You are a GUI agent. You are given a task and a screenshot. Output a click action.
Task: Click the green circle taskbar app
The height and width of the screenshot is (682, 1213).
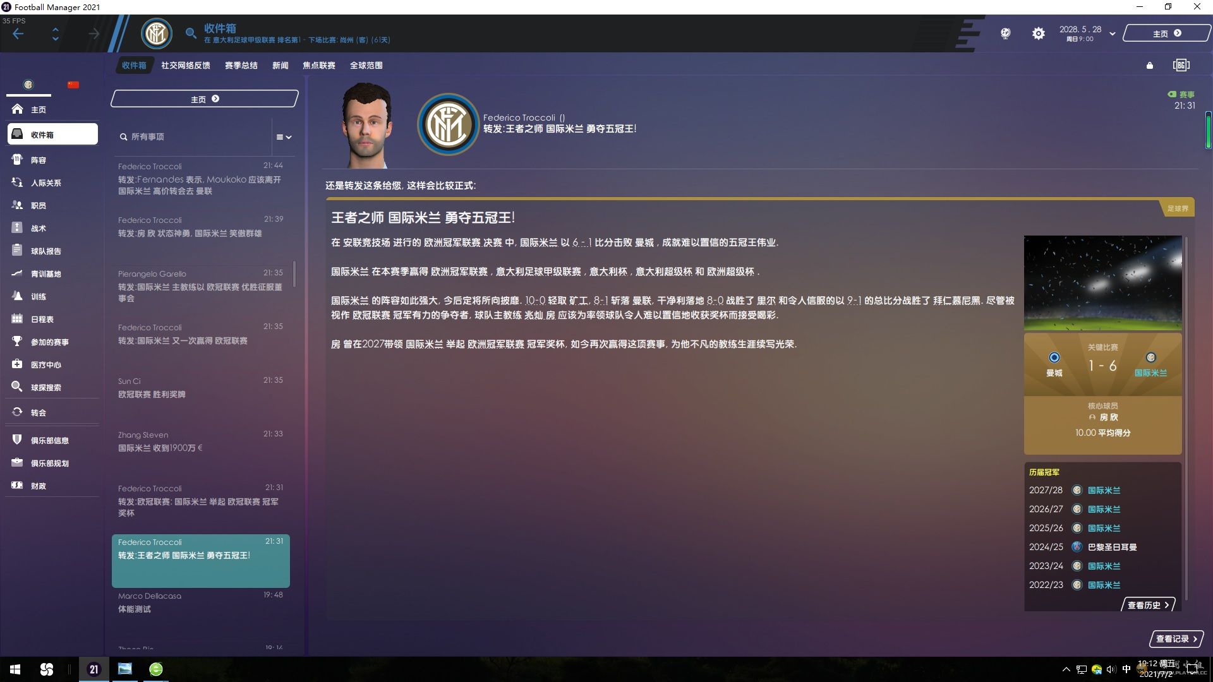coord(156,669)
